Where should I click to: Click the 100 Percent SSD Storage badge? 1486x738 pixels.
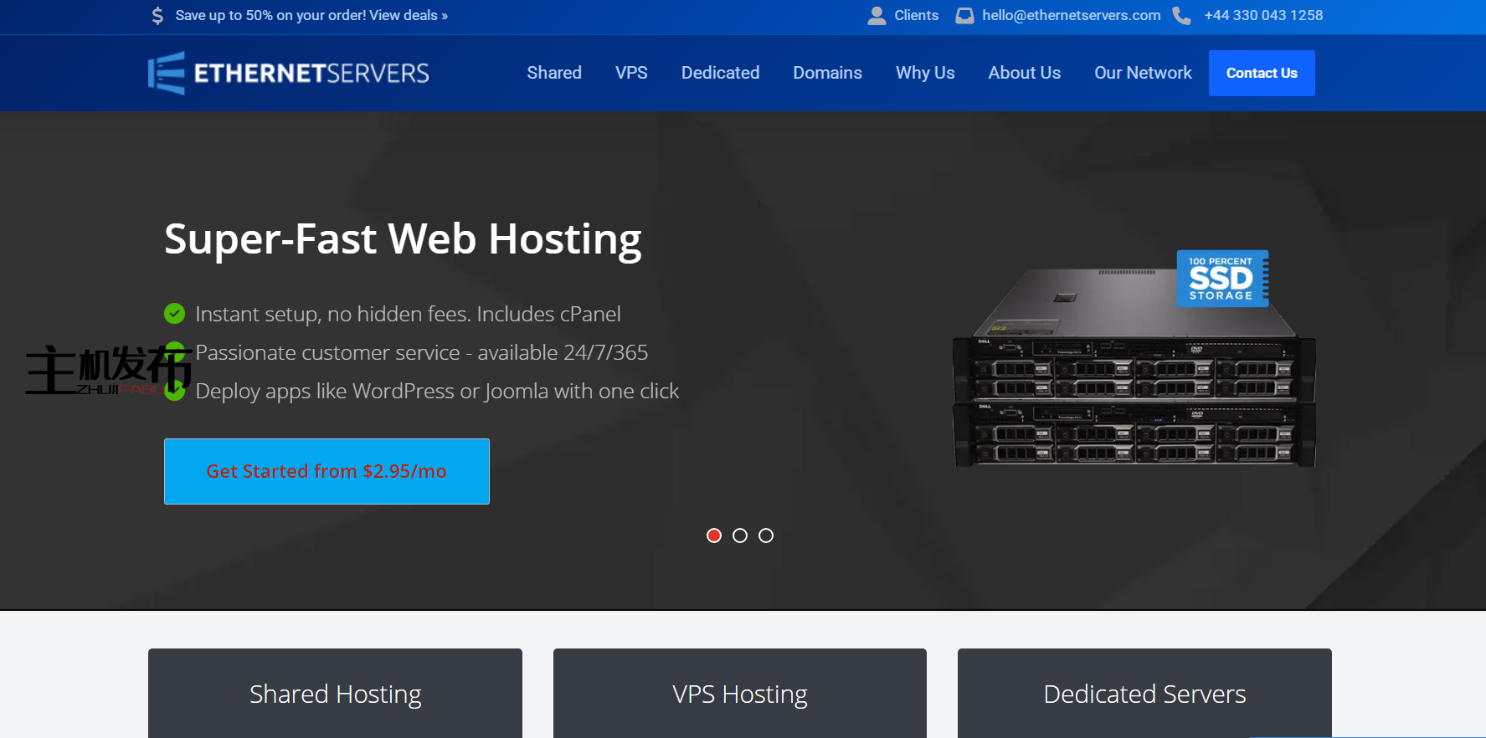pos(1221,279)
